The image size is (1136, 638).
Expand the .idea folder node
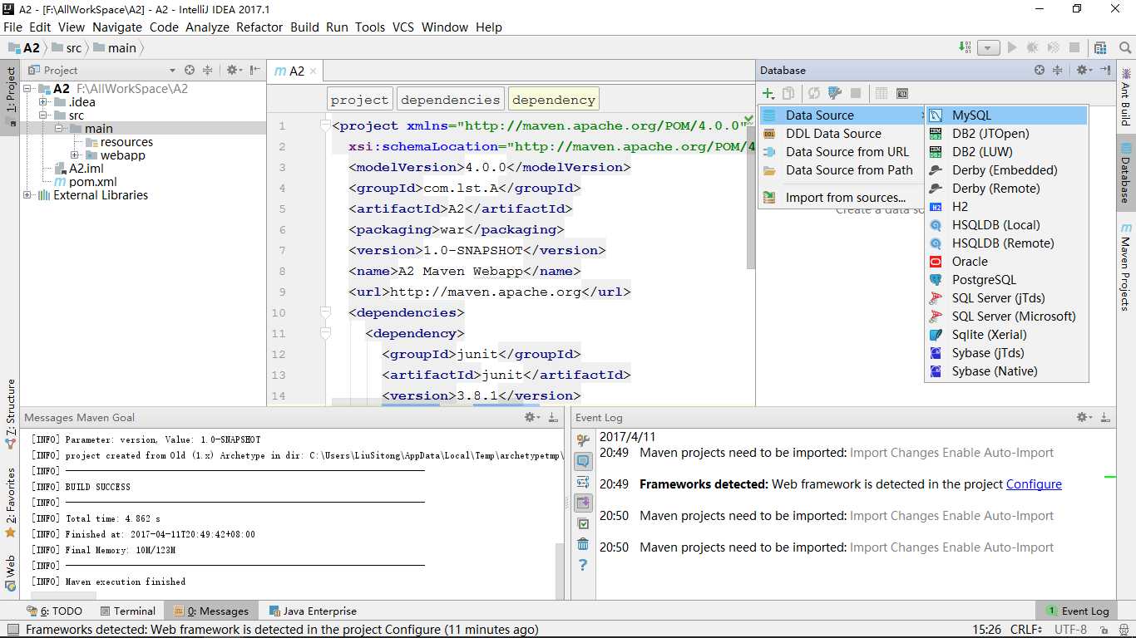pos(42,102)
